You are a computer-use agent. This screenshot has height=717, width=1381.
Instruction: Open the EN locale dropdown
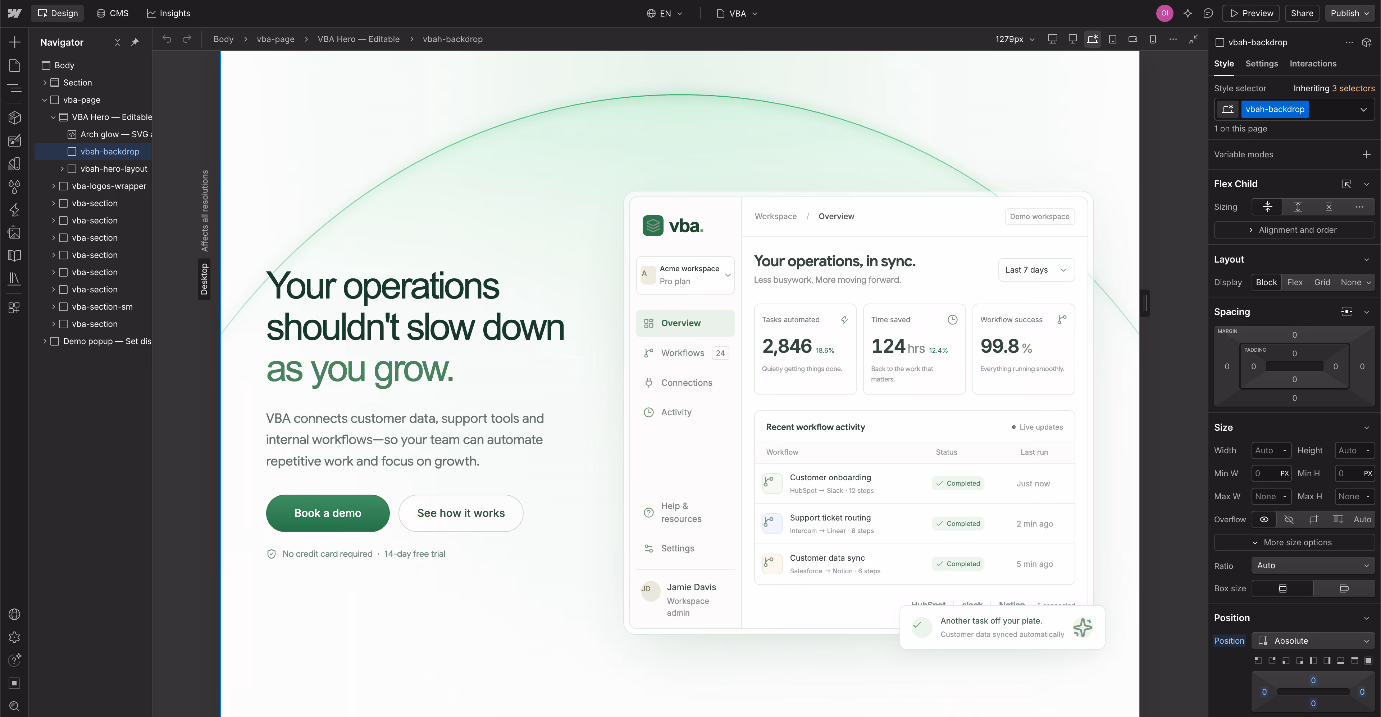tap(665, 13)
